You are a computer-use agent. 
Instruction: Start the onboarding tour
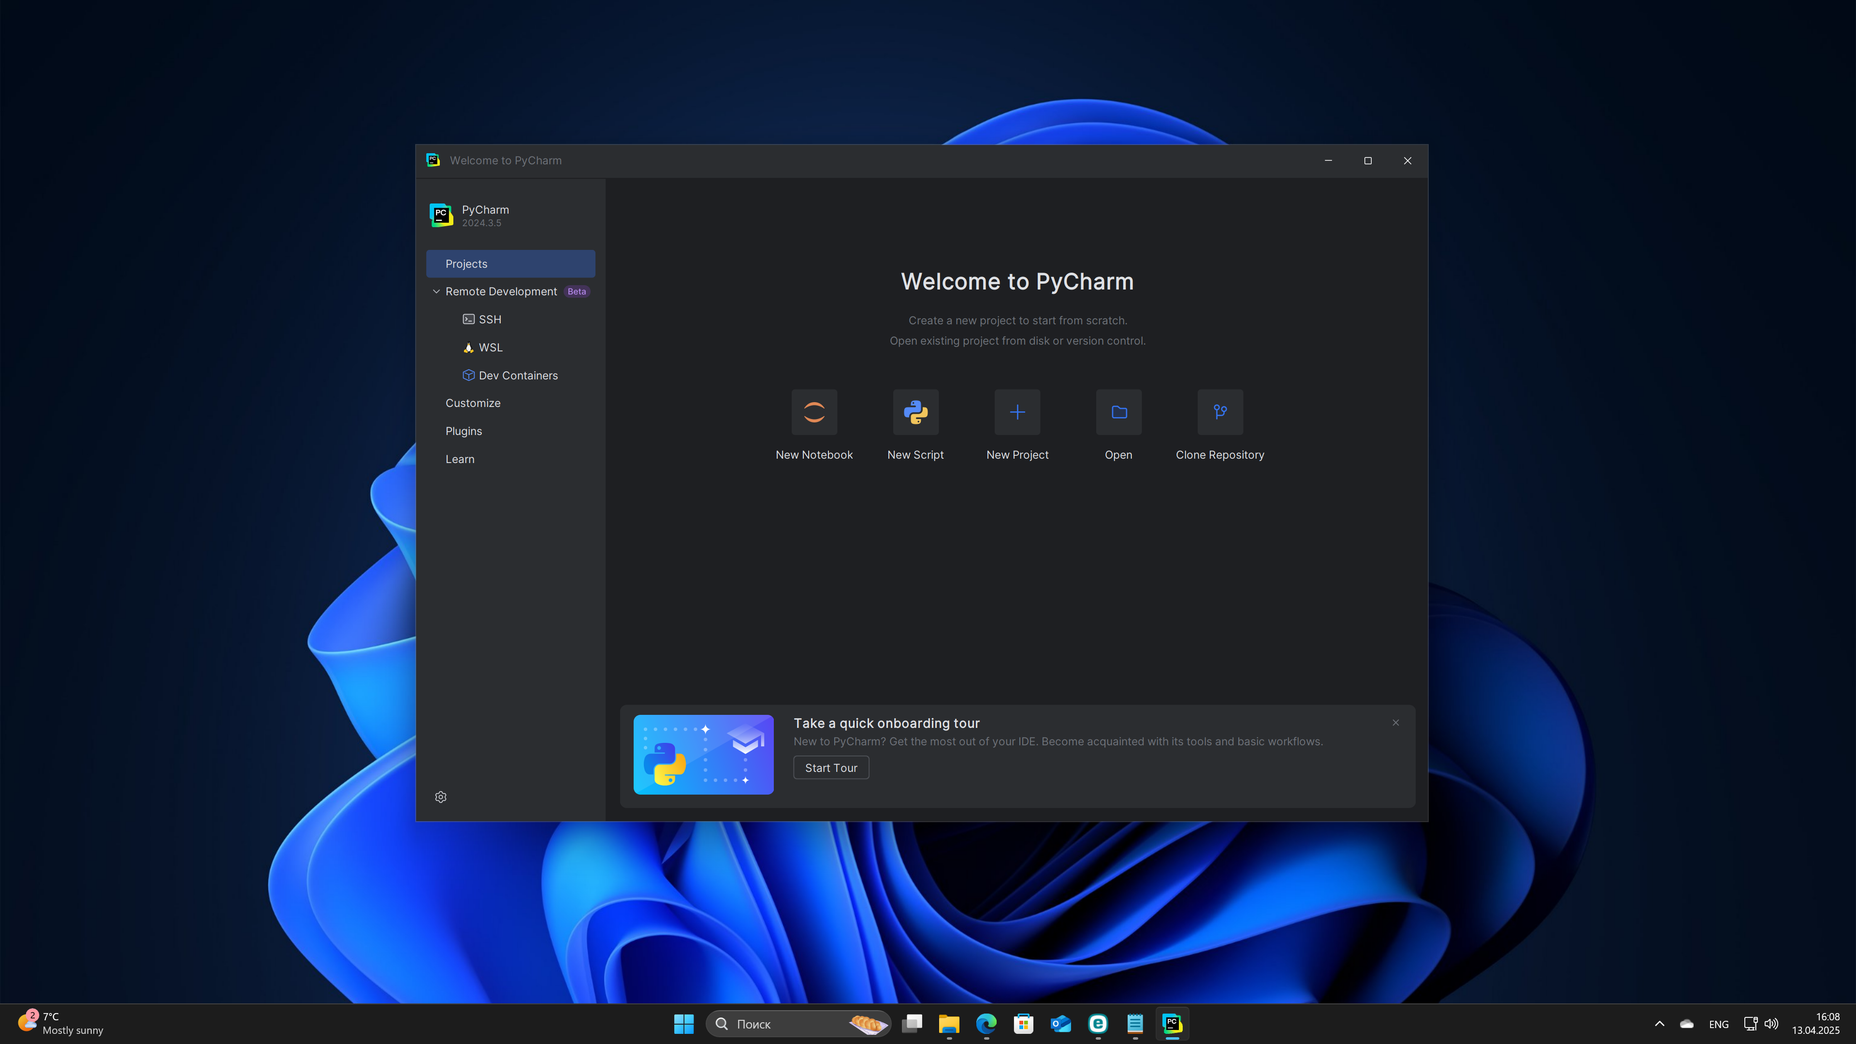click(831, 768)
